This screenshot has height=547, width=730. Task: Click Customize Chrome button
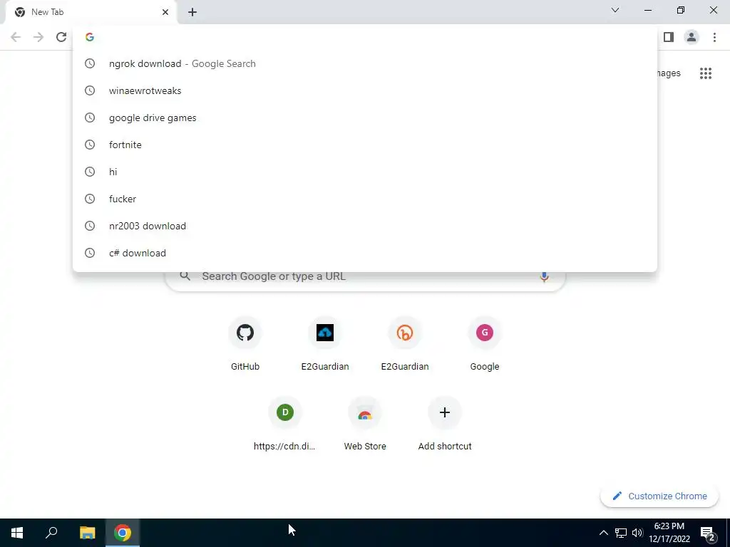[659, 496]
